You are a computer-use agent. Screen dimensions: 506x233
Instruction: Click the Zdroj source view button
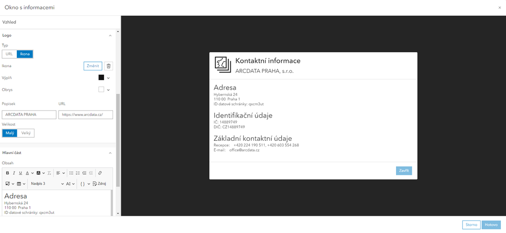pyautogui.click(x=99, y=184)
